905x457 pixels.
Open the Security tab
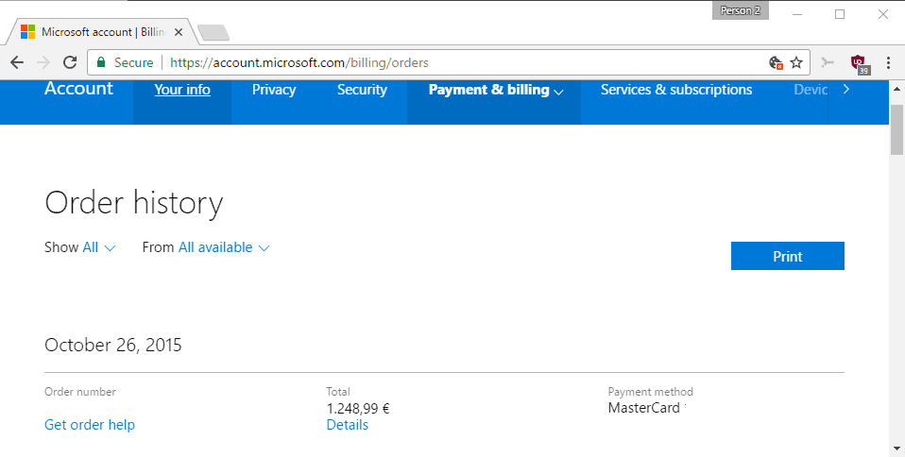click(x=362, y=91)
